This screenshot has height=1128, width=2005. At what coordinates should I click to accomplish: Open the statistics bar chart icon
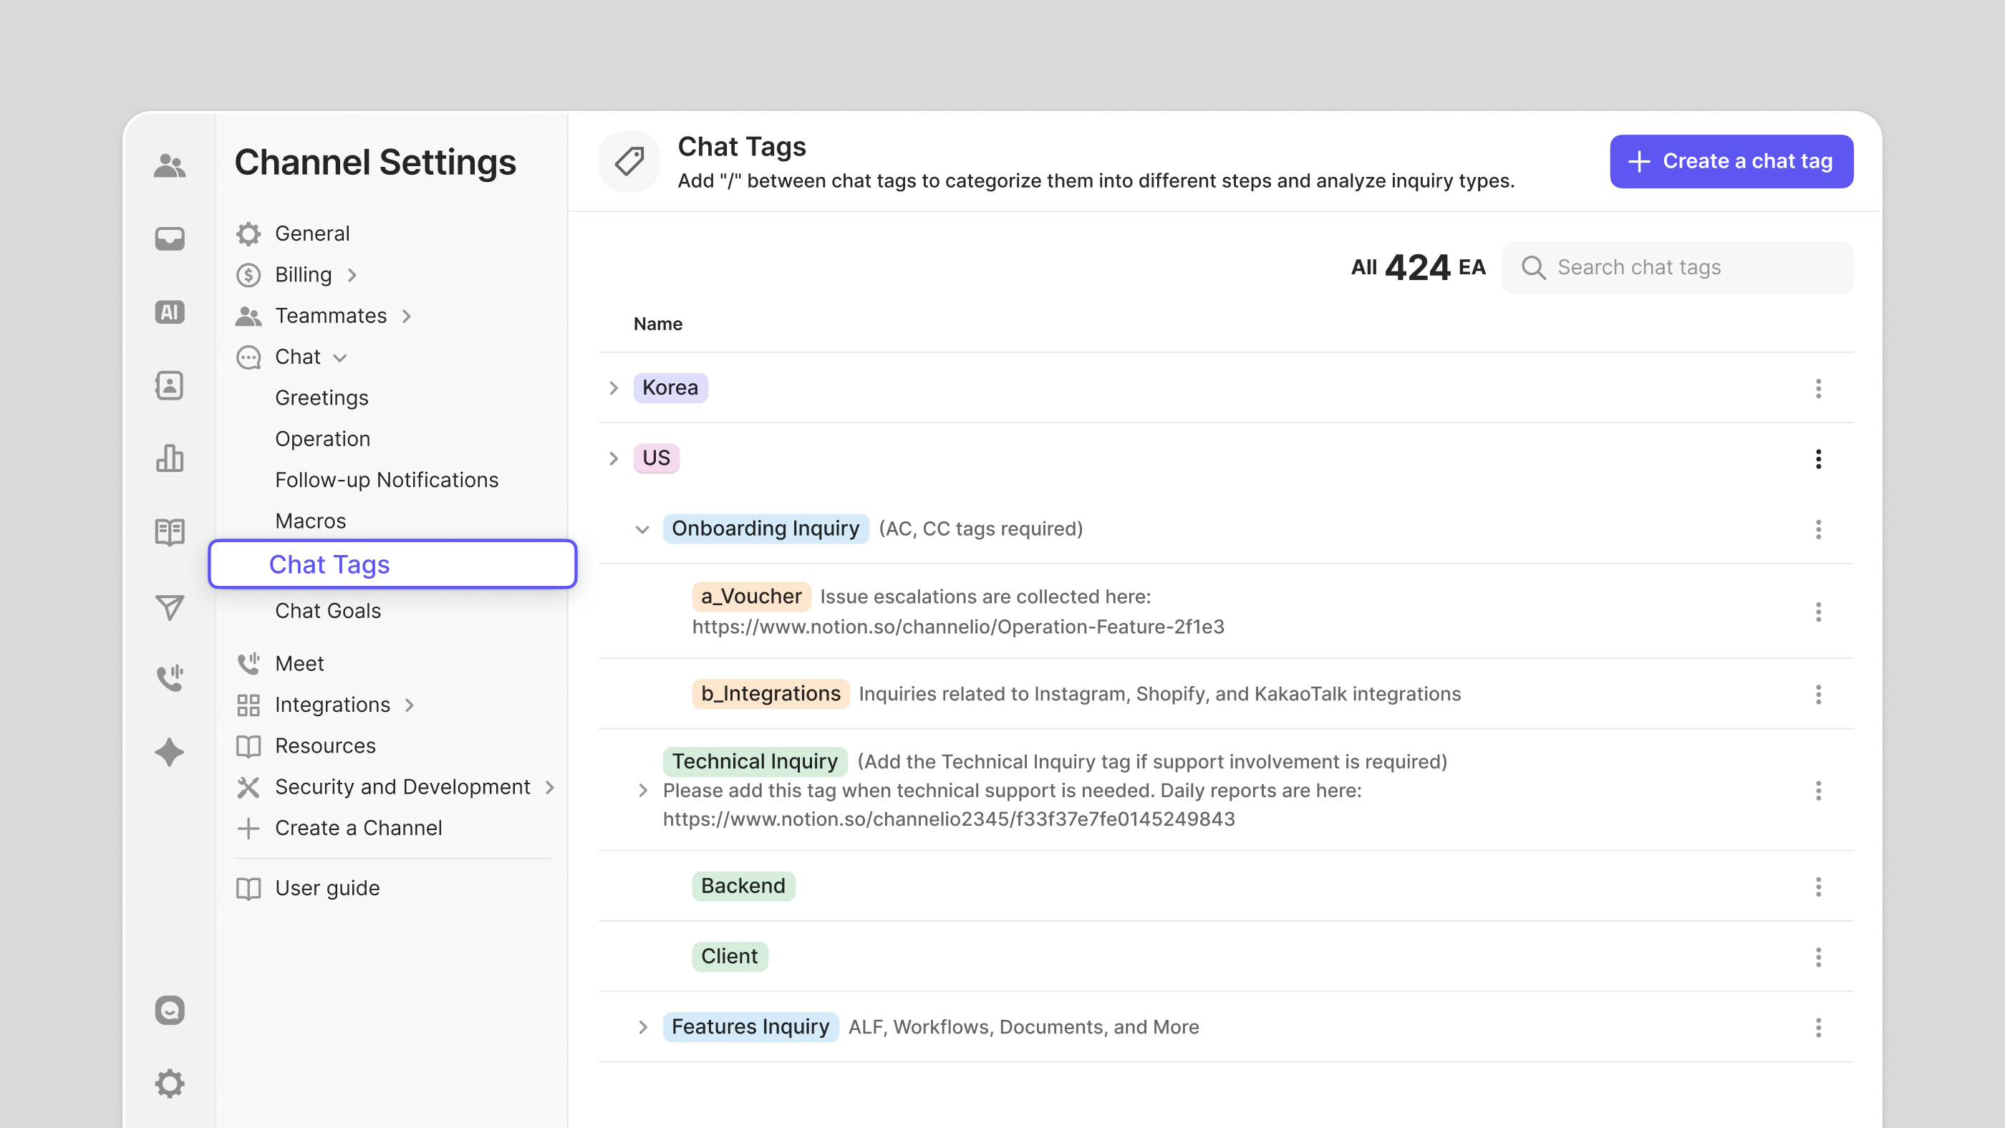click(169, 458)
